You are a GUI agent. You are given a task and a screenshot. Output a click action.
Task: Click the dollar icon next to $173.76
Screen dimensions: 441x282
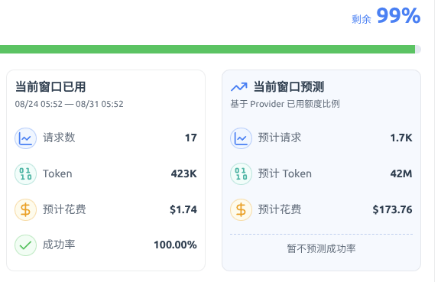point(241,209)
